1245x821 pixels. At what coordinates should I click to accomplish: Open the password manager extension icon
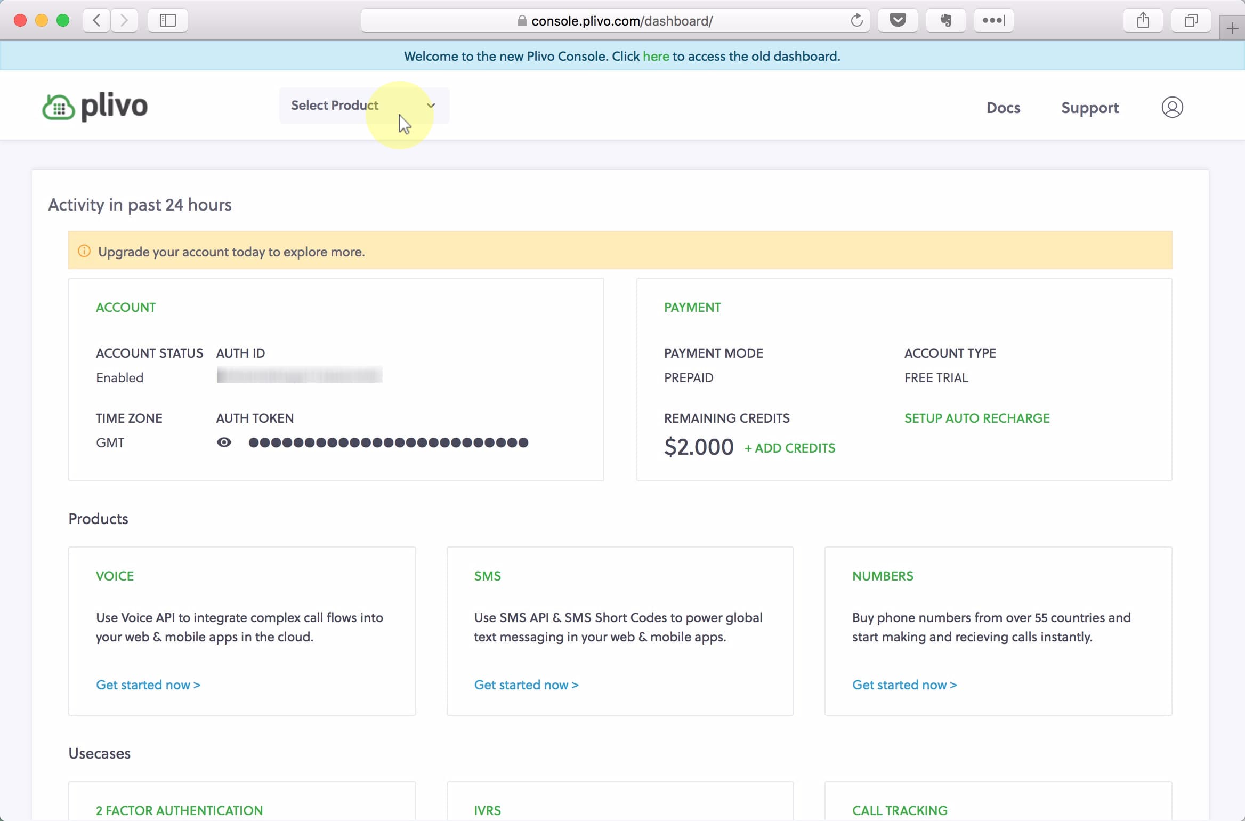click(994, 21)
